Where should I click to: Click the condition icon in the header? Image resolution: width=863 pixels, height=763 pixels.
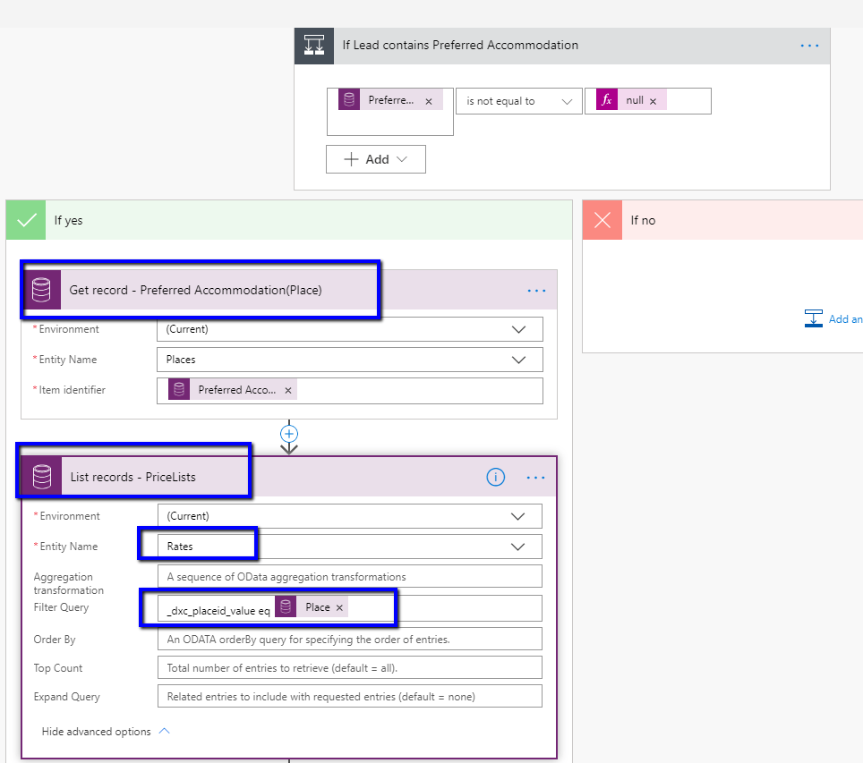314,46
